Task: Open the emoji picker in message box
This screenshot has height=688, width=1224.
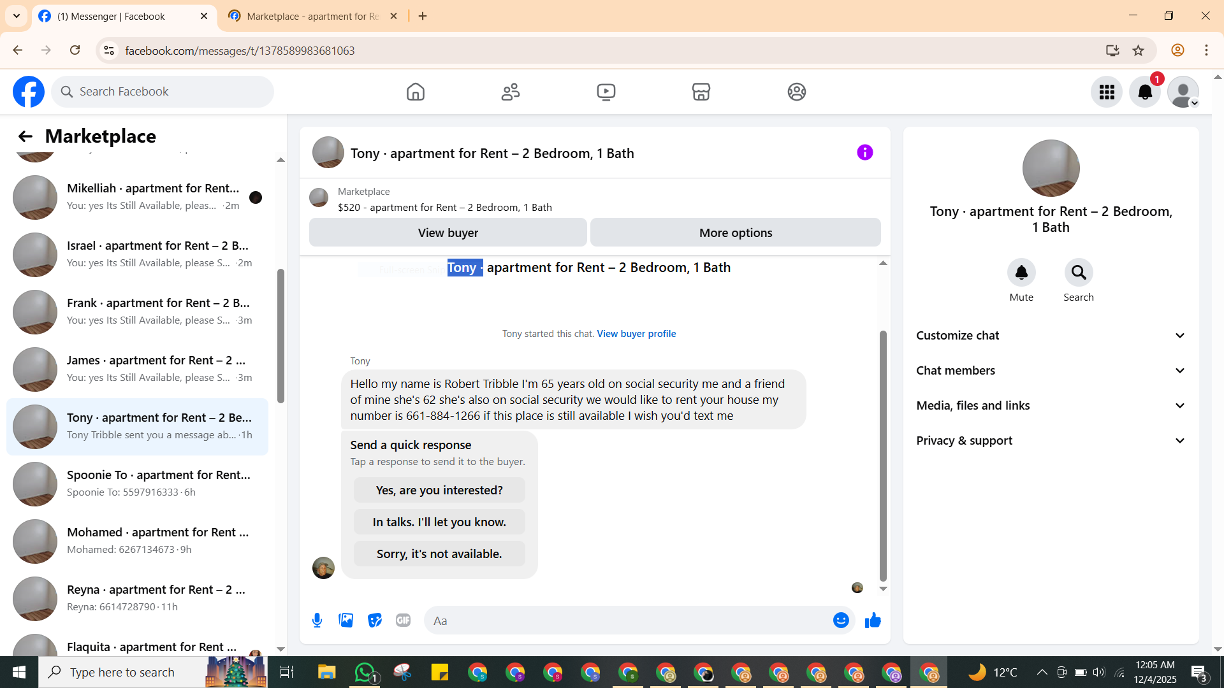Action: pyautogui.click(x=841, y=620)
